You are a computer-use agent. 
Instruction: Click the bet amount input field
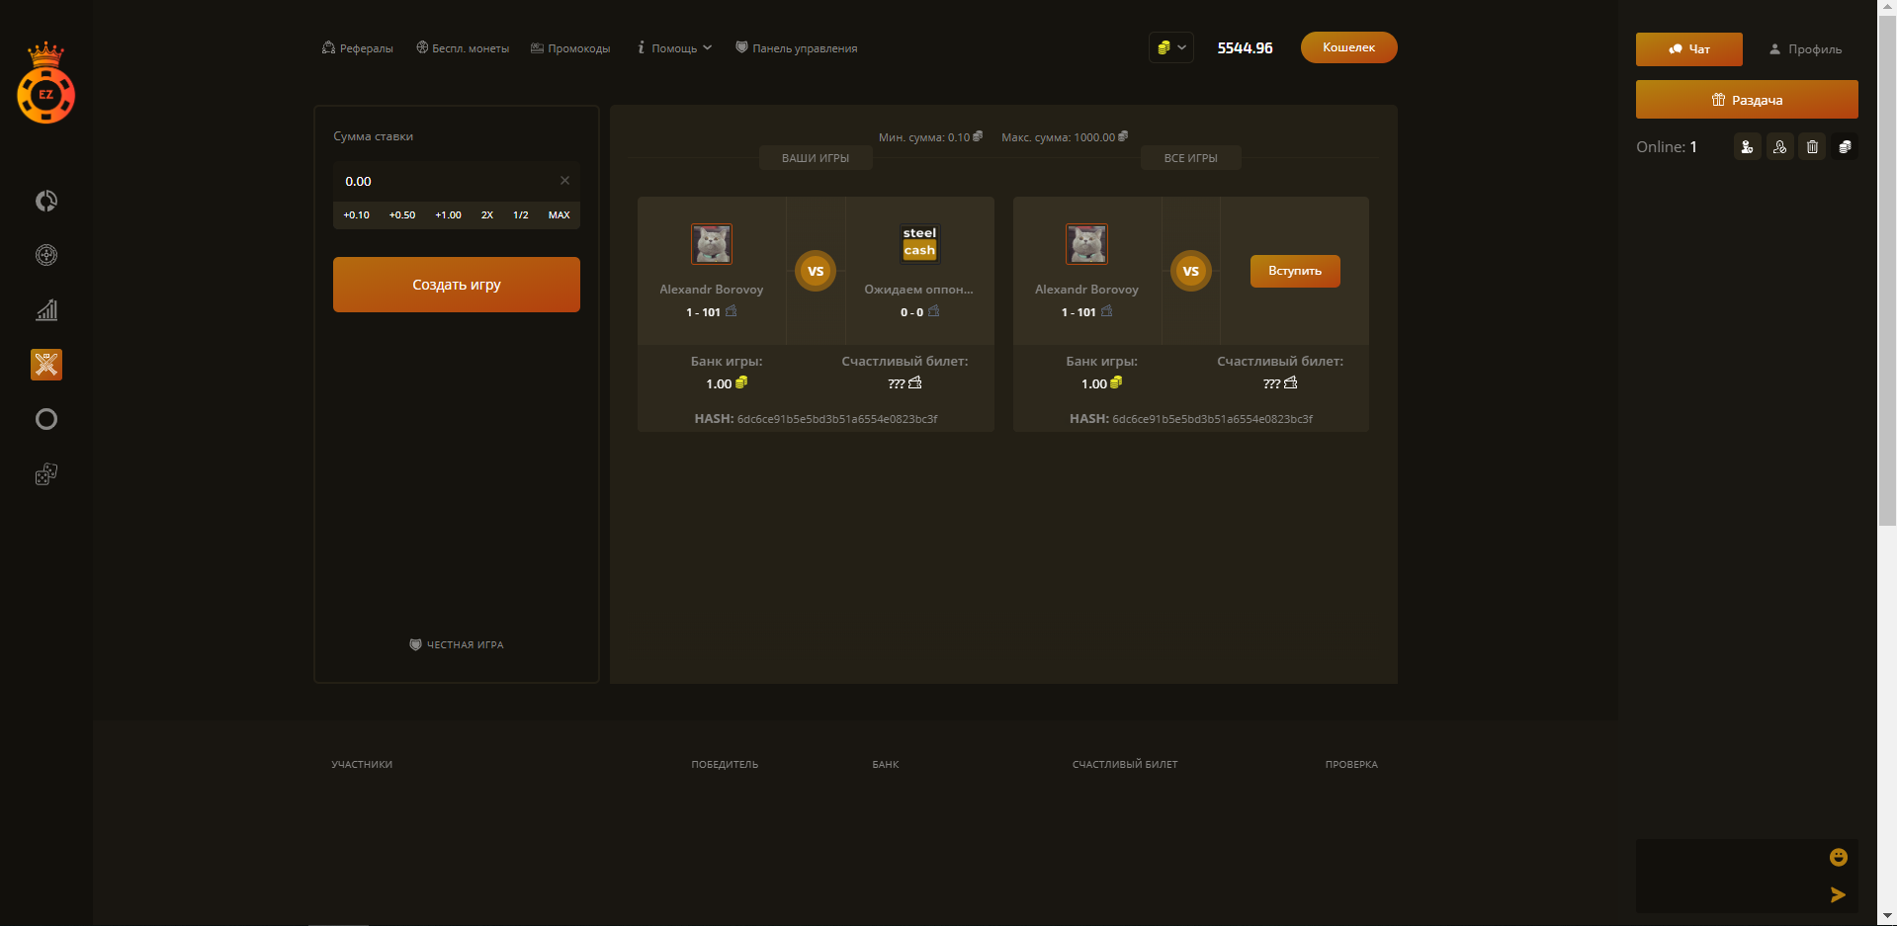(x=445, y=182)
